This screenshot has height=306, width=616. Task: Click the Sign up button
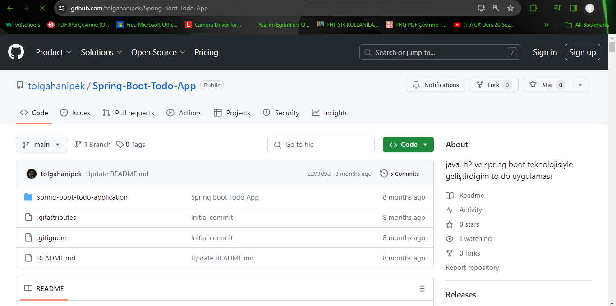click(x=582, y=52)
